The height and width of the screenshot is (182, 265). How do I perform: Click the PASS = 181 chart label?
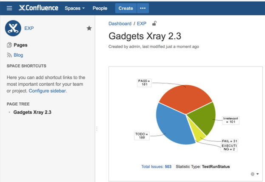point(144,83)
